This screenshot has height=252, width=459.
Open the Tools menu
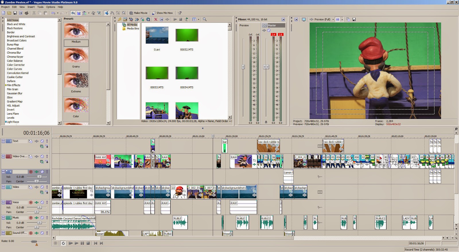tap(40, 7)
